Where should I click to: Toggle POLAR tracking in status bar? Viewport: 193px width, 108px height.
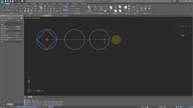point(35,107)
